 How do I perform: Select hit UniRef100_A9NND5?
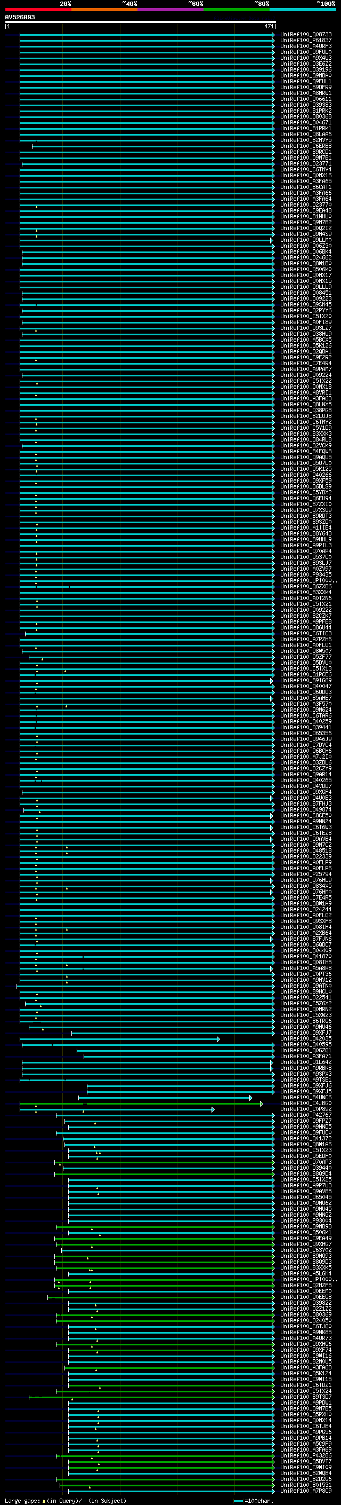(x=305, y=1127)
